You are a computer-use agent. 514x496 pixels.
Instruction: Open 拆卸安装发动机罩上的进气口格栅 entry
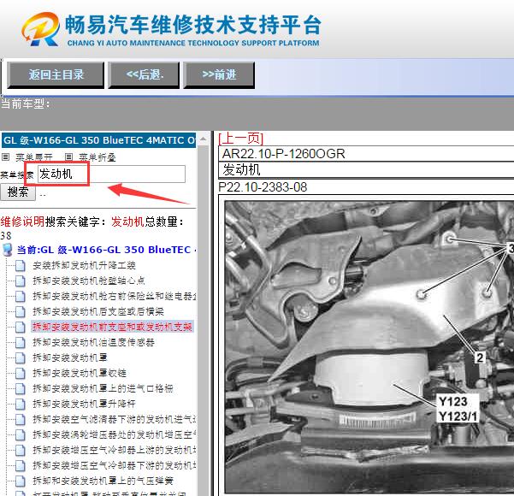tap(103, 388)
